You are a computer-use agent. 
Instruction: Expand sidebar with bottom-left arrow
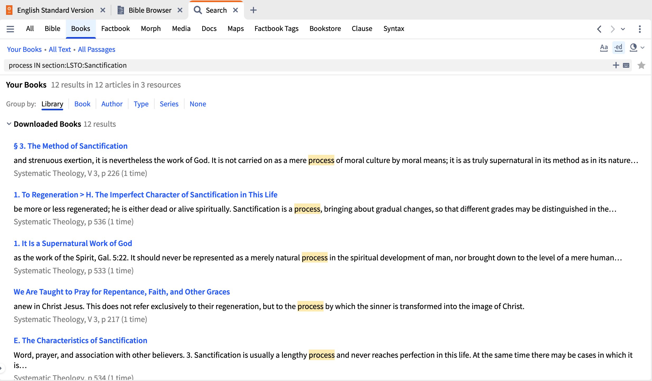click(1, 368)
